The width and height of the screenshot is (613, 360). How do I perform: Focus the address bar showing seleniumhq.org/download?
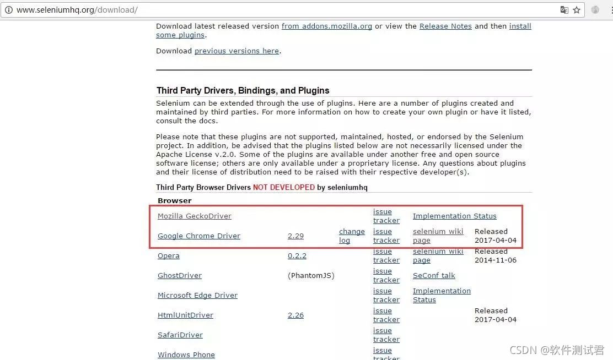coord(276,10)
